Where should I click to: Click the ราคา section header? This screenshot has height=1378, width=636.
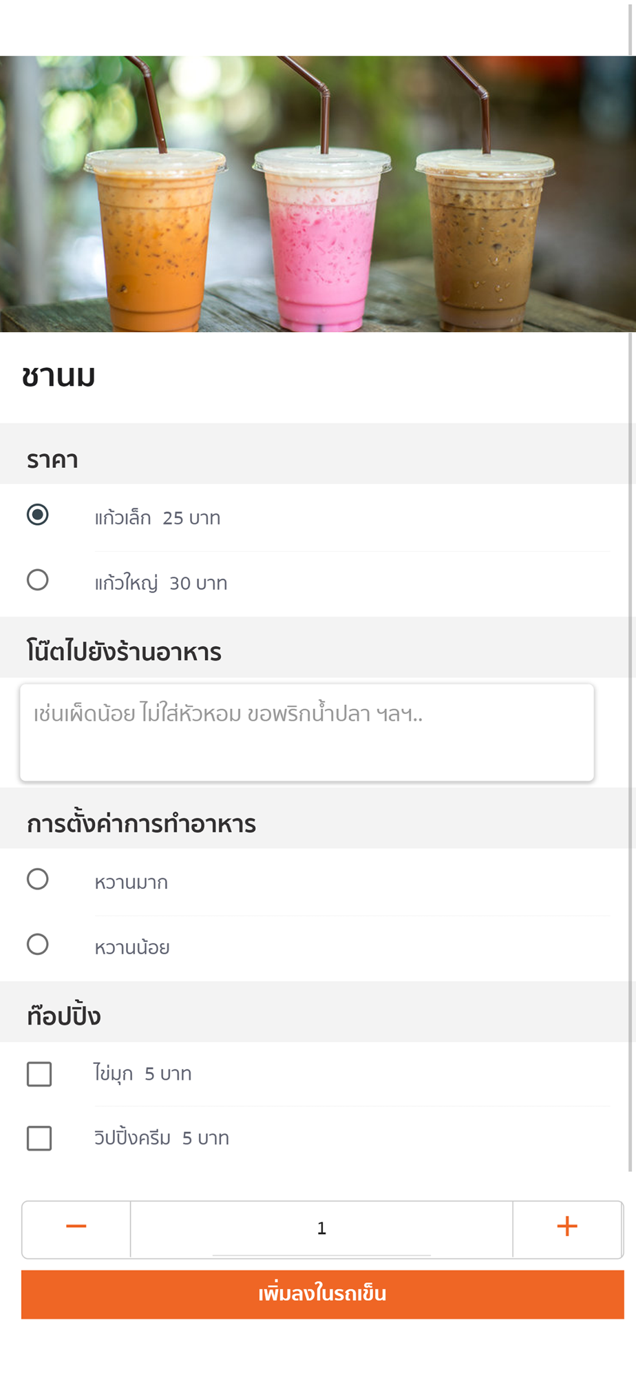(x=52, y=460)
